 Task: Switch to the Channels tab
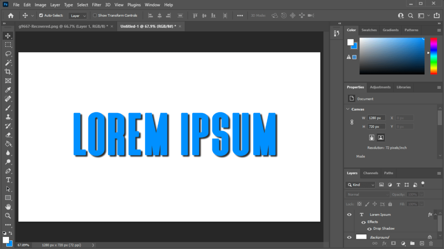[370, 173]
